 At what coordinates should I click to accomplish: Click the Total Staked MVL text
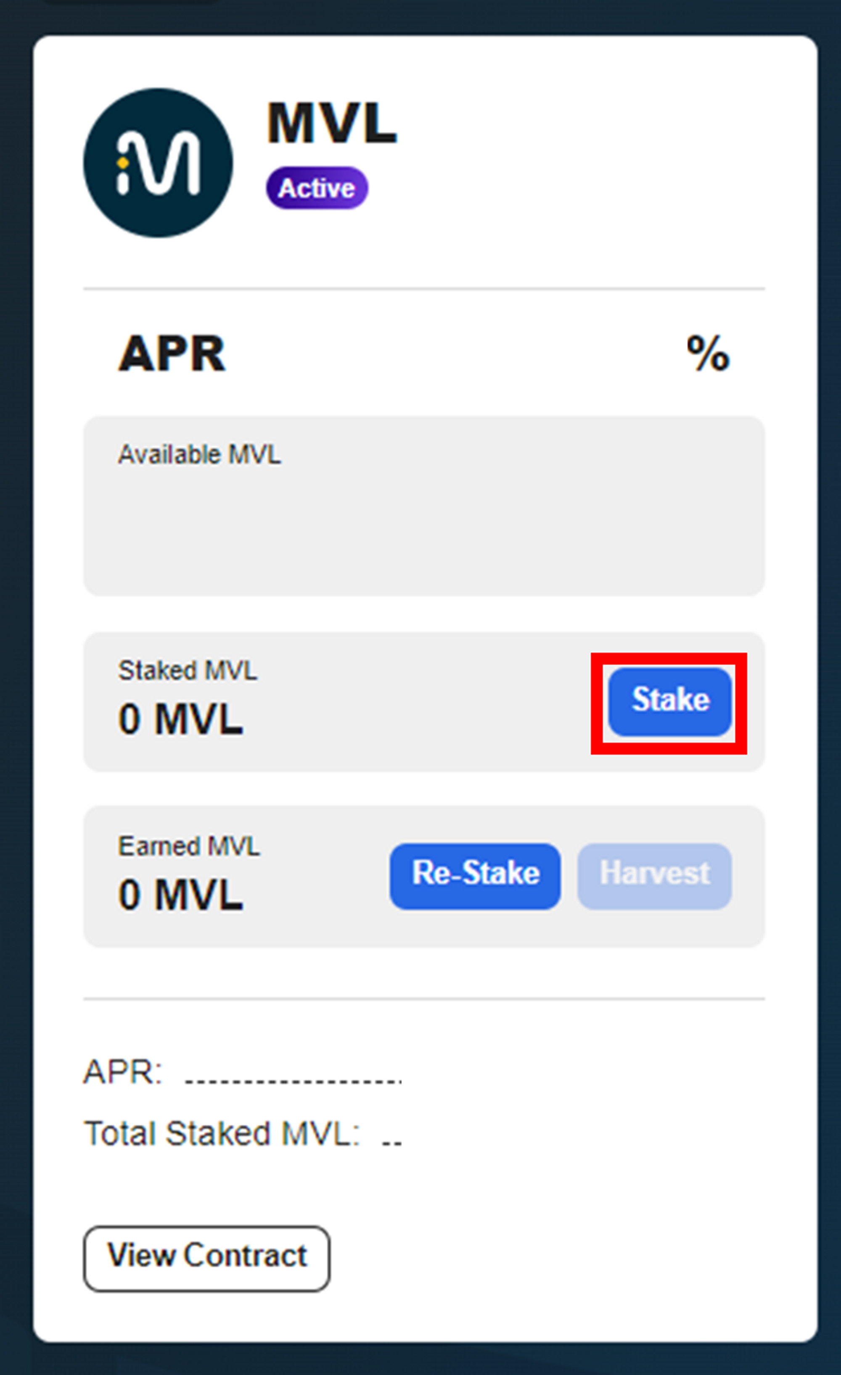222,1133
